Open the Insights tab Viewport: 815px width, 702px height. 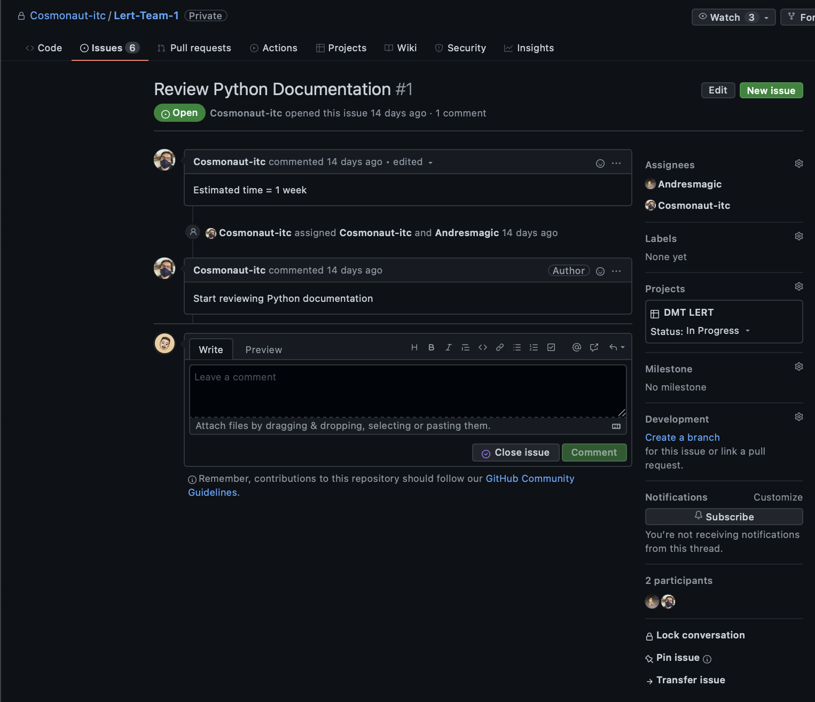[529, 48]
